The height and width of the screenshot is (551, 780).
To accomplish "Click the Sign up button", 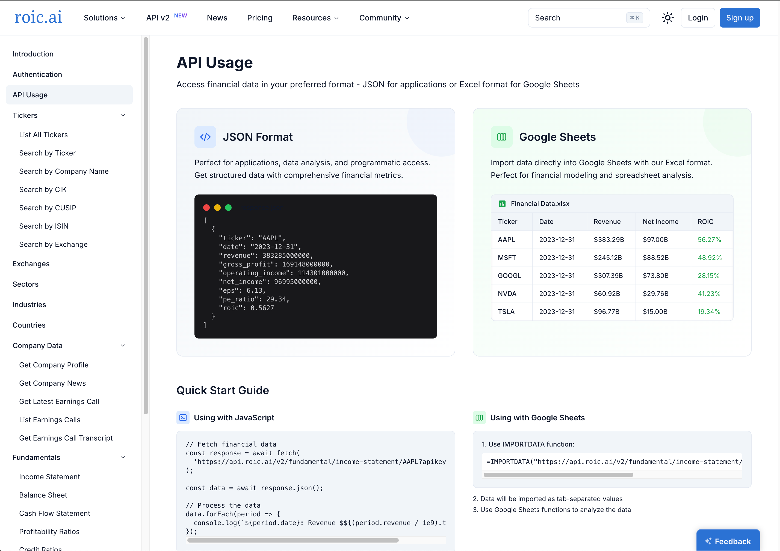I will [x=739, y=18].
